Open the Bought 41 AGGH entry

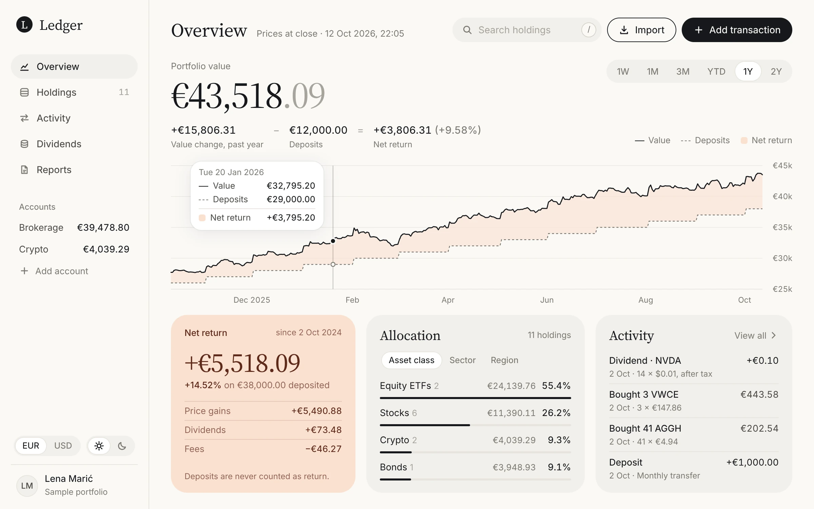click(x=694, y=435)
